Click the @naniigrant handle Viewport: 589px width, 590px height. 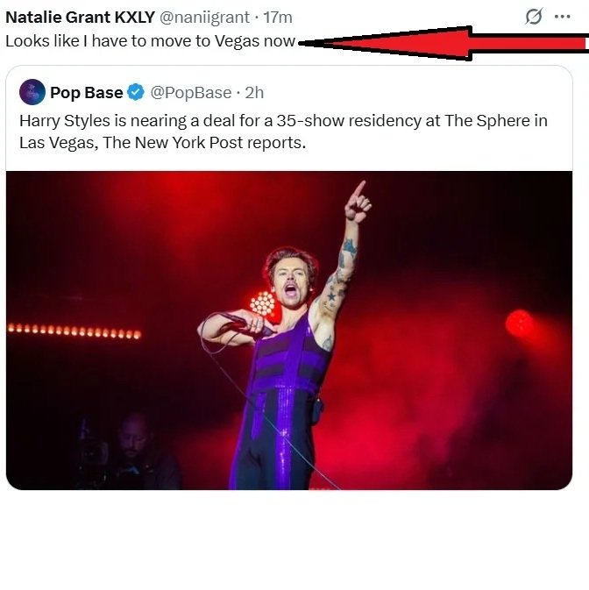coord(202,18)
